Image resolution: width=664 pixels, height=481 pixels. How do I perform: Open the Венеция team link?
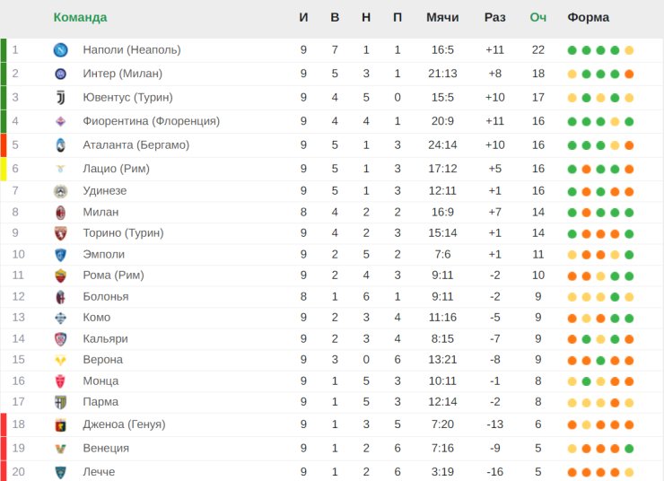[x=106, y=448]
